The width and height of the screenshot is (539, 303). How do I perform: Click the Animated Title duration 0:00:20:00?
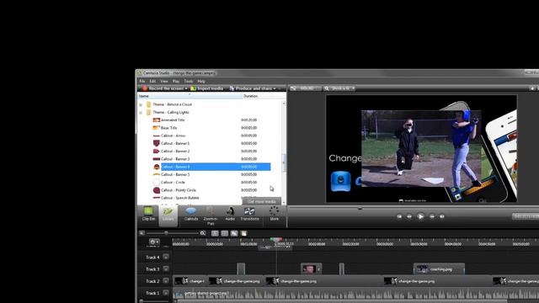(x=249, y=120)
